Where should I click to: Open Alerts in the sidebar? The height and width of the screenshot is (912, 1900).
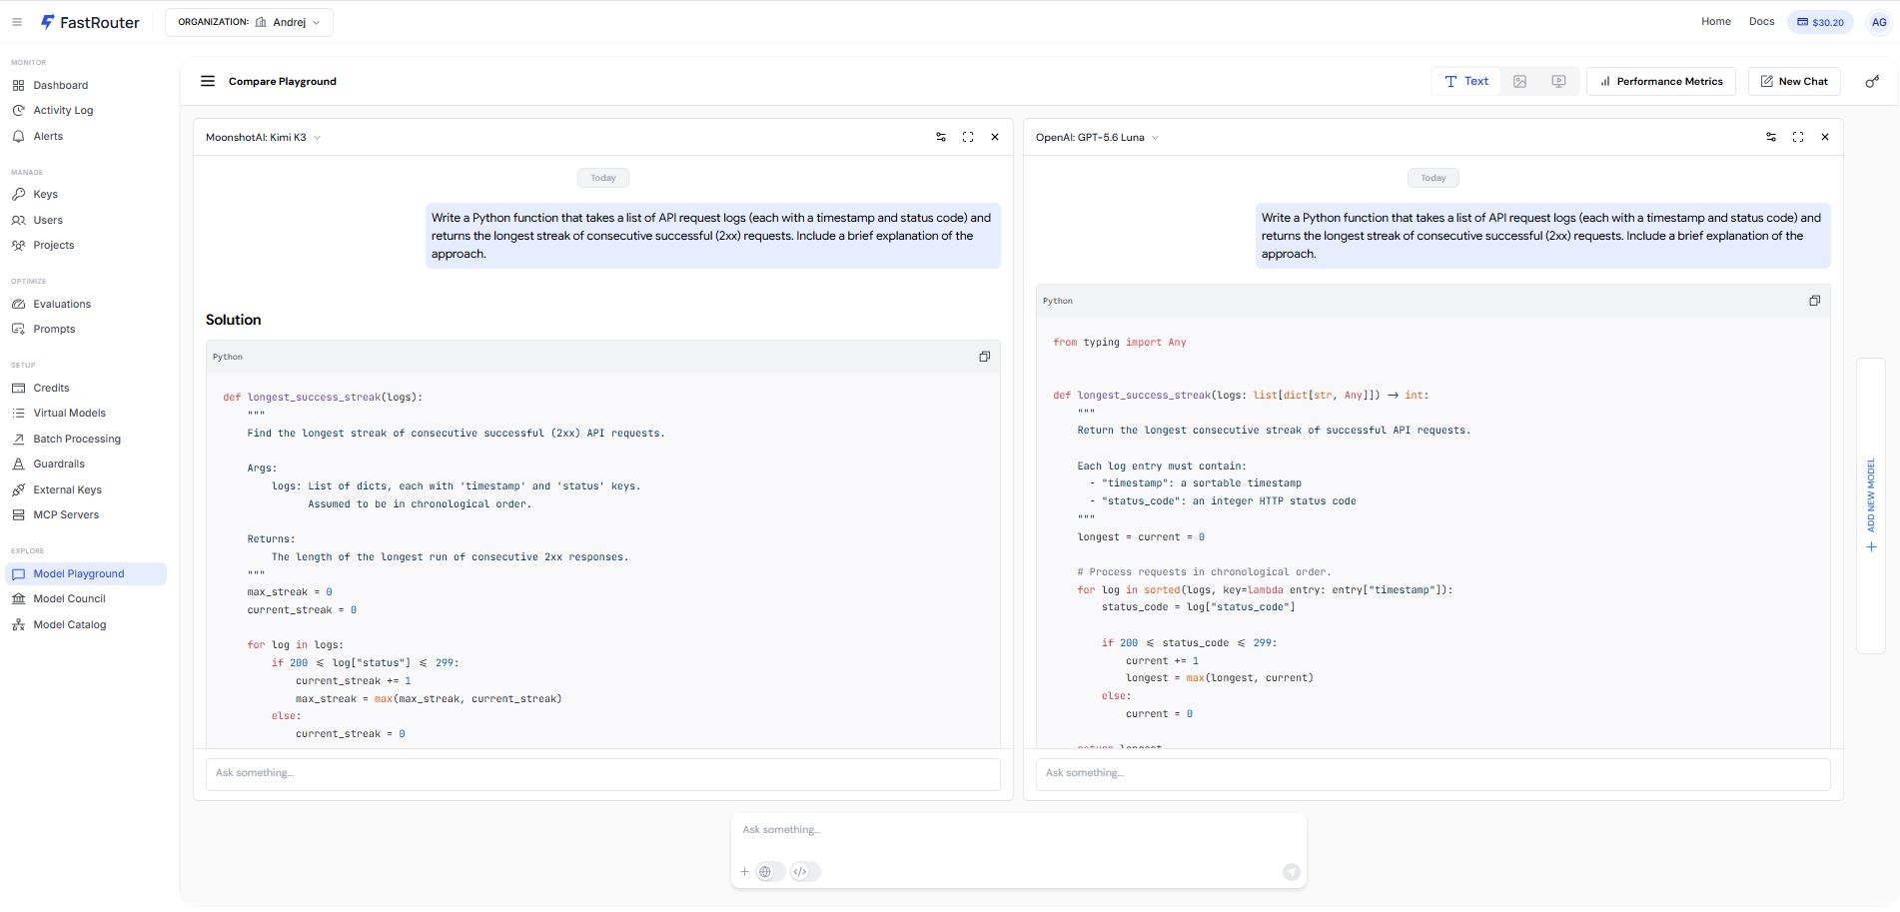[x=86, y=136]
